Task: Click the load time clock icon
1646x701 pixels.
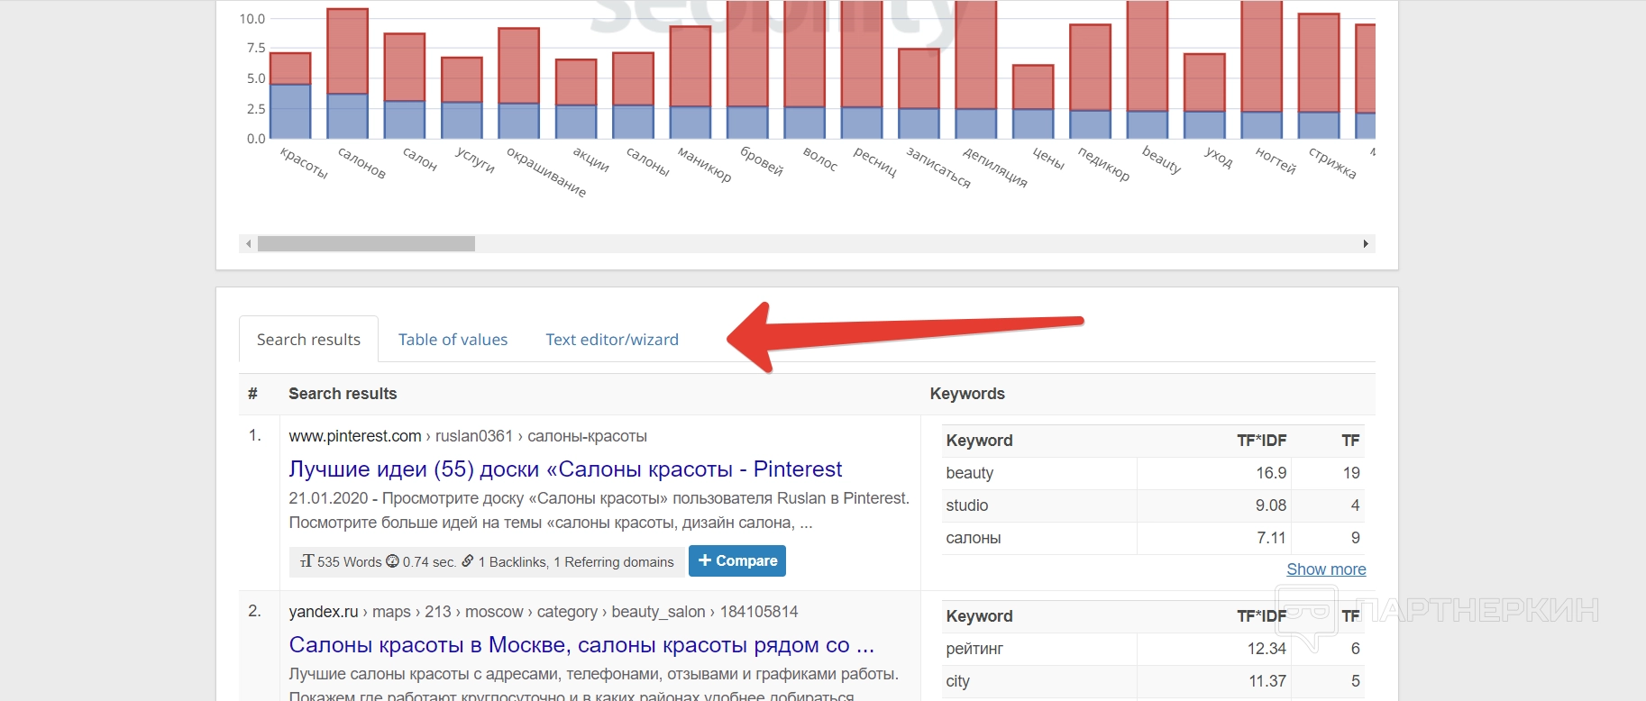Action: (392, 561)
